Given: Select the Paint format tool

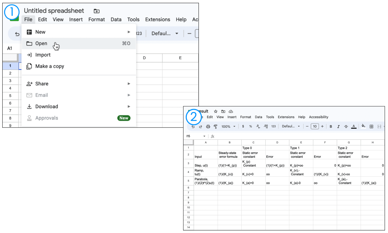Looking at the screenshot, I should pos(215,127).
